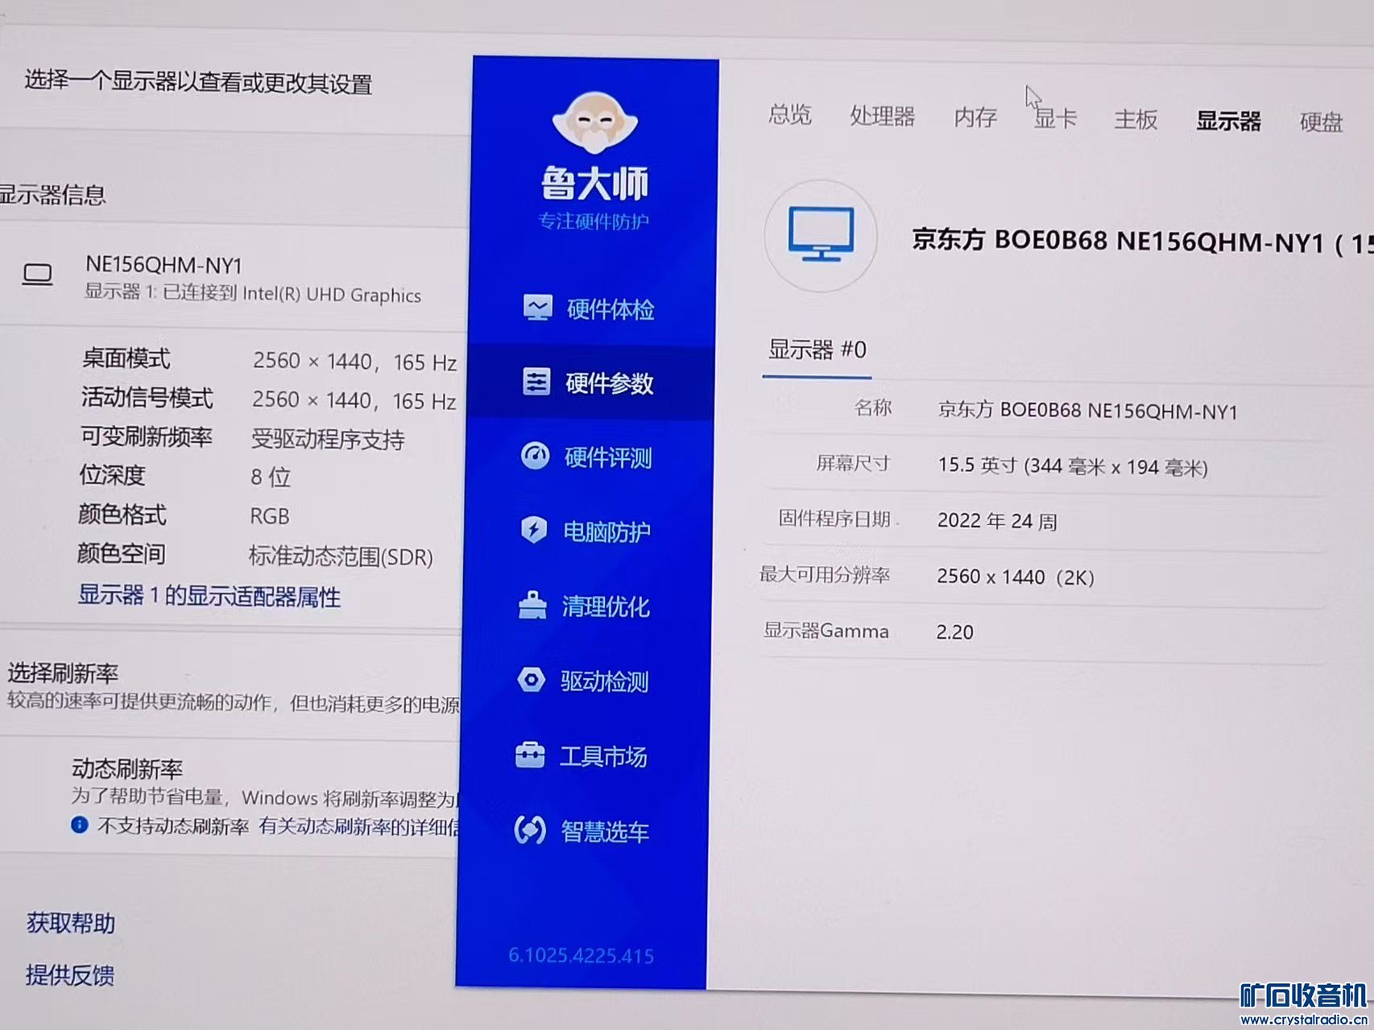
Task: Click the 硬件参数 list icon in sidebar
Action: tap(536, 382)
